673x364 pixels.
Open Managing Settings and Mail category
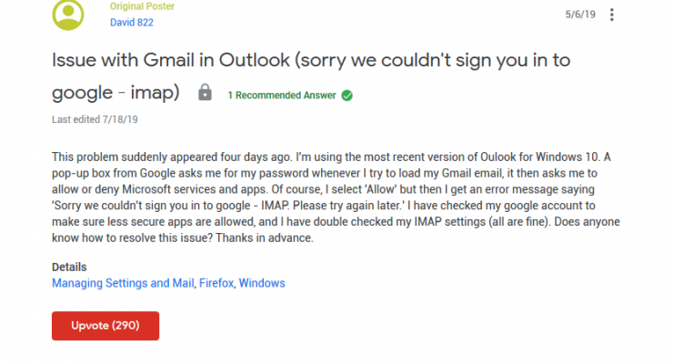coord(123,283)
